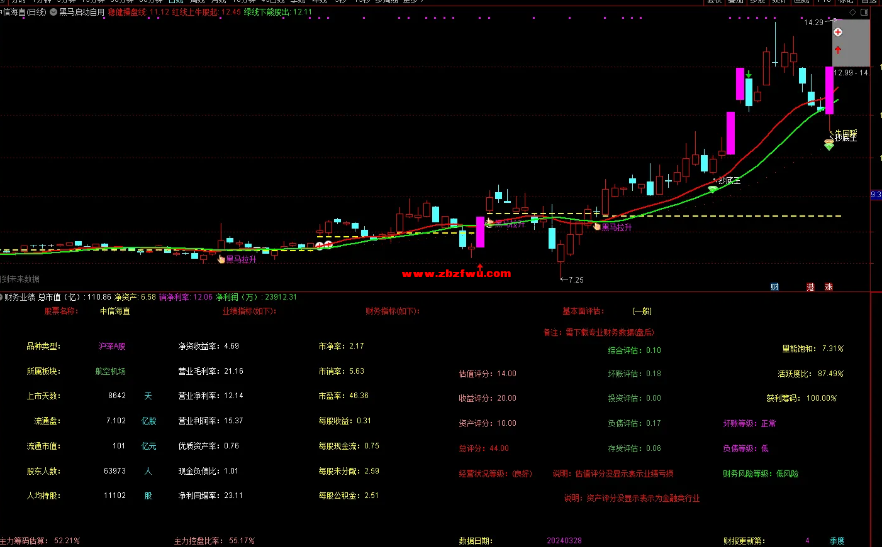Viewport: 882px width, 547px height.
Task: Click 获利筹码 100.00% entry
Action: click(x=801, y=398)
